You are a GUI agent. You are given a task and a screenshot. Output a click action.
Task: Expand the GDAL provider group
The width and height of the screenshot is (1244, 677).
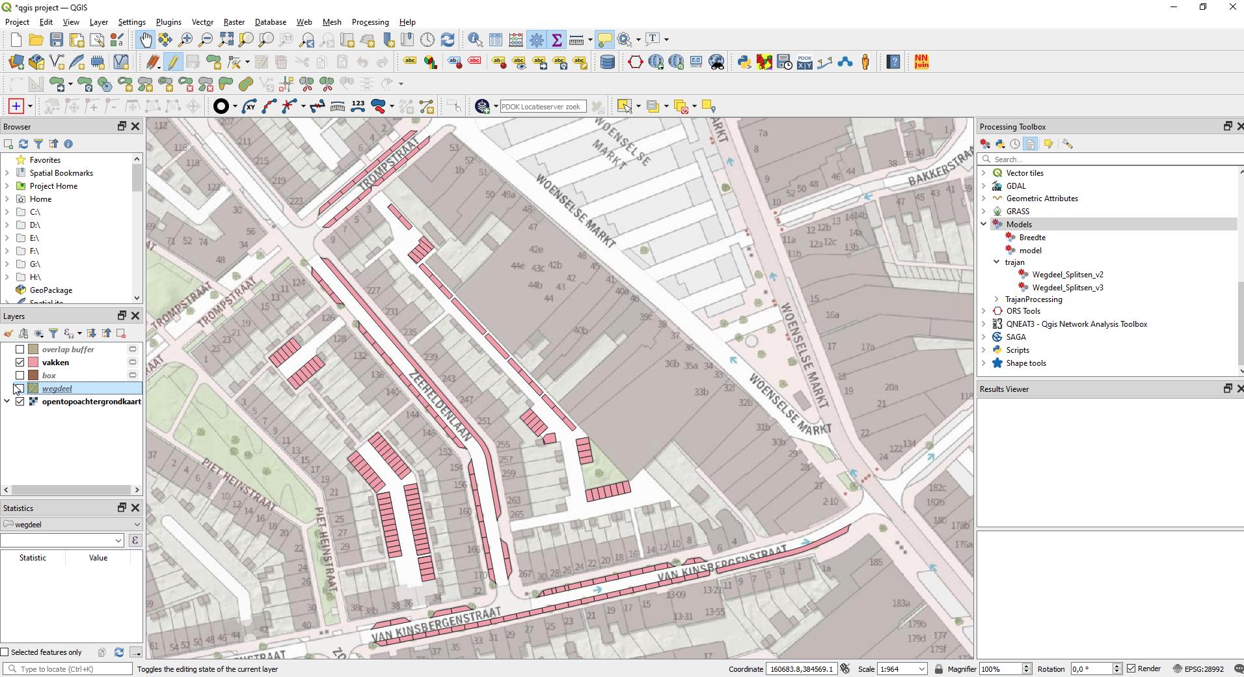[x=984, y=186]
